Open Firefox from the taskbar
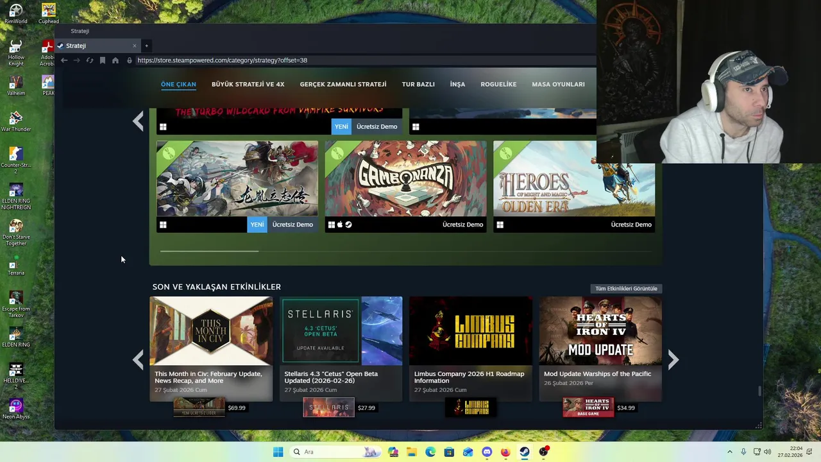This screenshot has width=821, height=462. click(x=505, y=452)
